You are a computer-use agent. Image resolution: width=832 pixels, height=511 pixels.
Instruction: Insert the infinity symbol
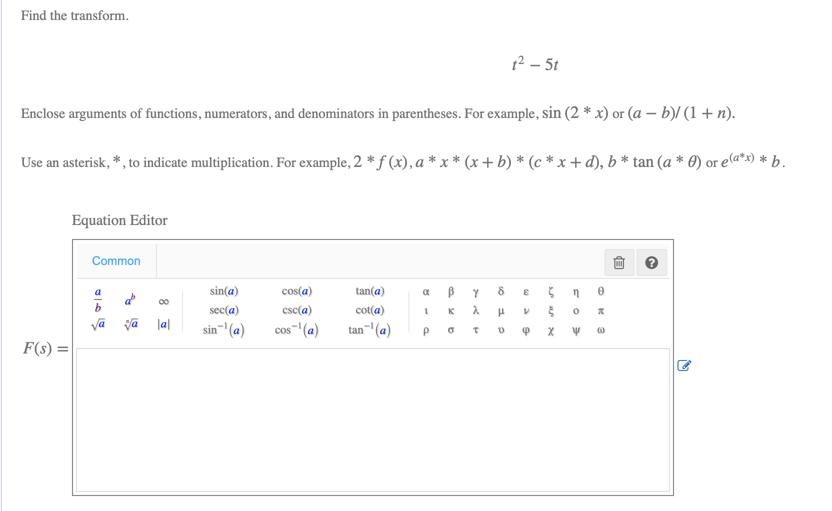pyautogui.click(x=163, y=300)
